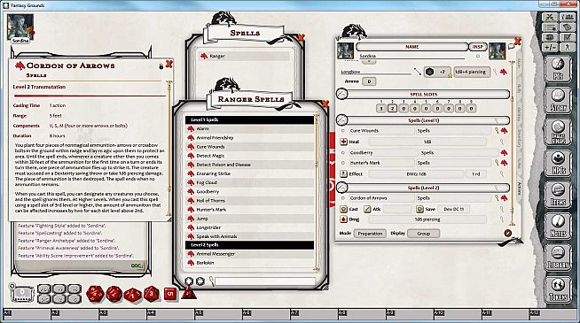The width and height of the screenshot is (580, 323).
Task: Toggle the DIS modifier button
Action: pyautogui.click(x=44, y=298)
